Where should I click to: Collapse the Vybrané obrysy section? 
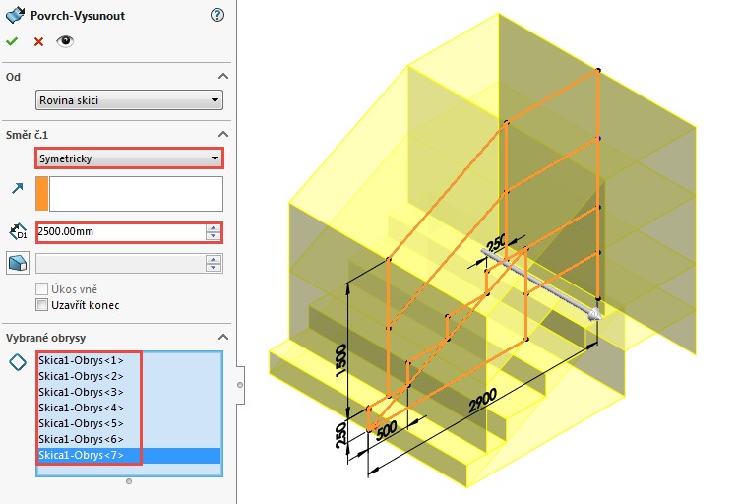(223, 338)
